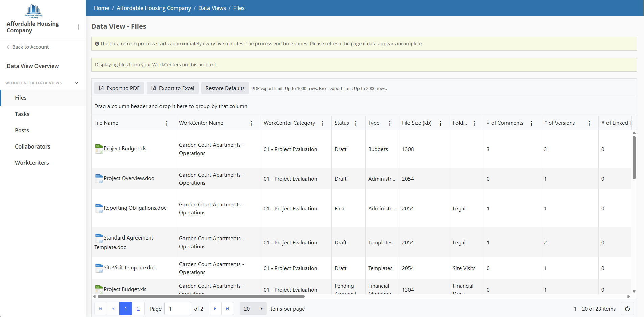Screen dimensions: 644x317
Task: Click the info icon in refresh notice
Action: (97, 44)
